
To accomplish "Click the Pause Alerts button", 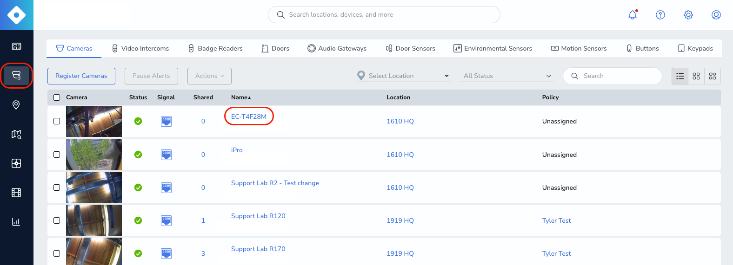I will coord(151,76).
